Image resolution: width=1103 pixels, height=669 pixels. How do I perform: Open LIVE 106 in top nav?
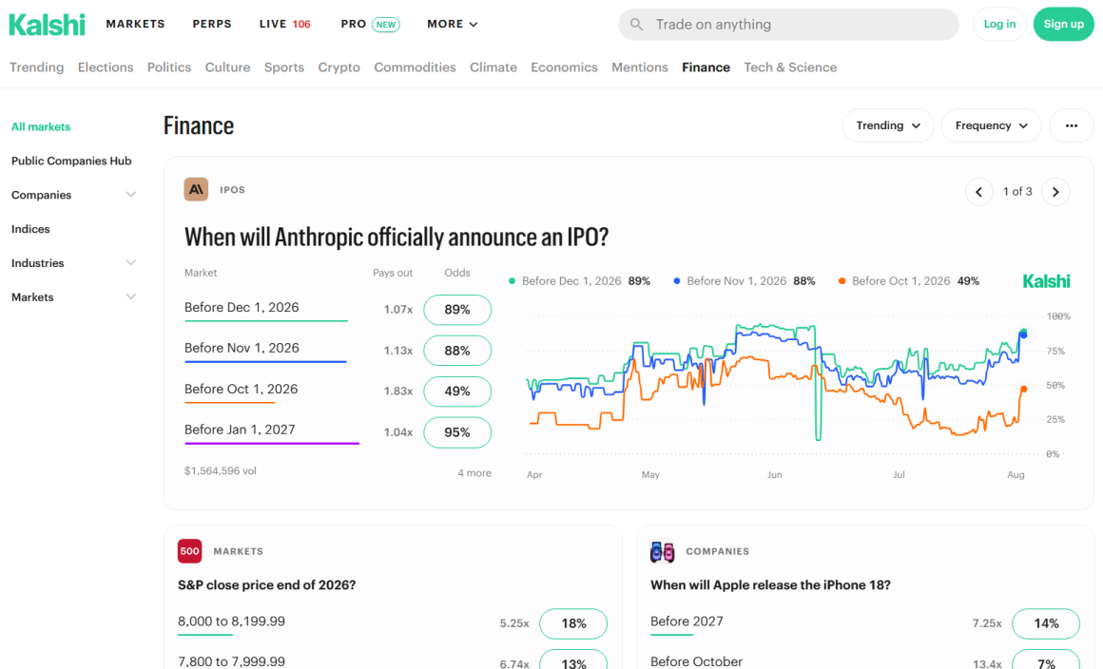coord(285,24)
